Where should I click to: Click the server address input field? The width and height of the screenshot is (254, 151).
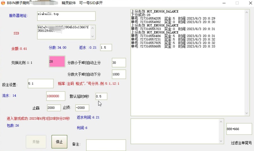pyautogui.click(x=66, y=16)
